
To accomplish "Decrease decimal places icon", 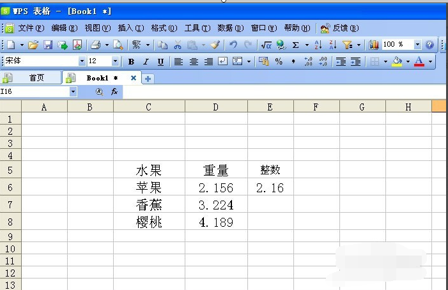I will click(x=323, y=61).
